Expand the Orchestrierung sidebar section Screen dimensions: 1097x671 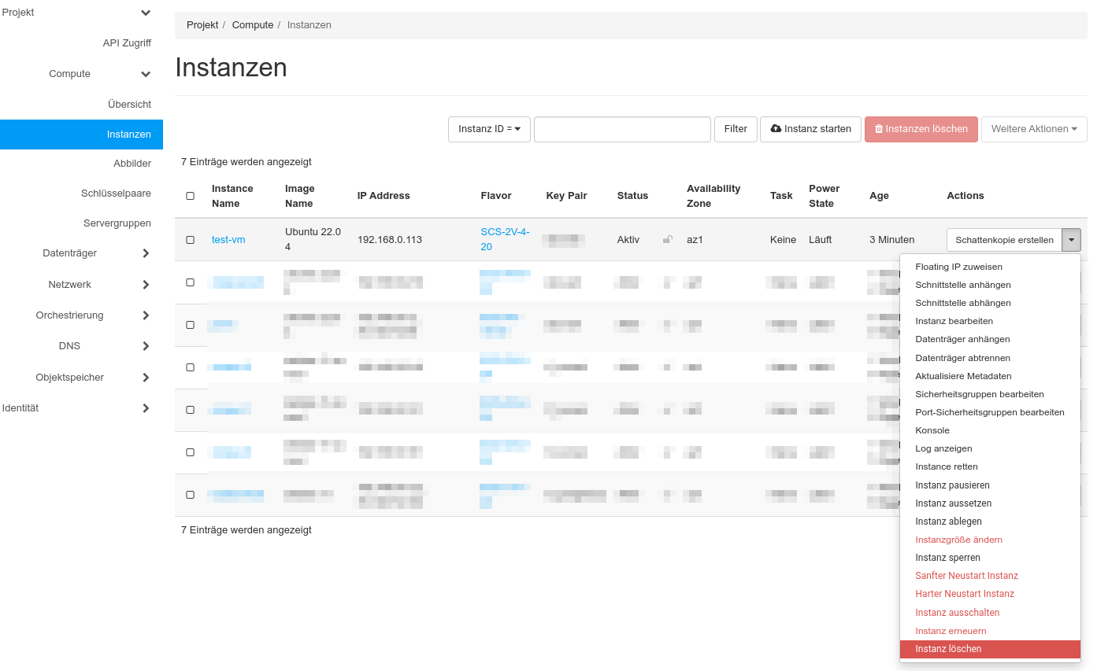(146, 315)
